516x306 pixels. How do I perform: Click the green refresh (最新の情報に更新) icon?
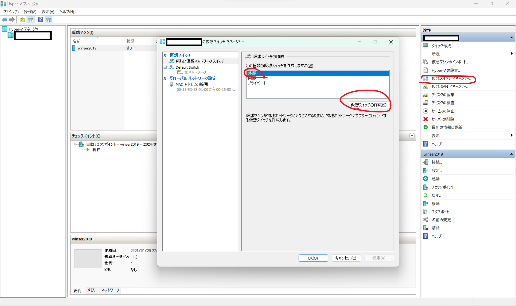[426, 127]
